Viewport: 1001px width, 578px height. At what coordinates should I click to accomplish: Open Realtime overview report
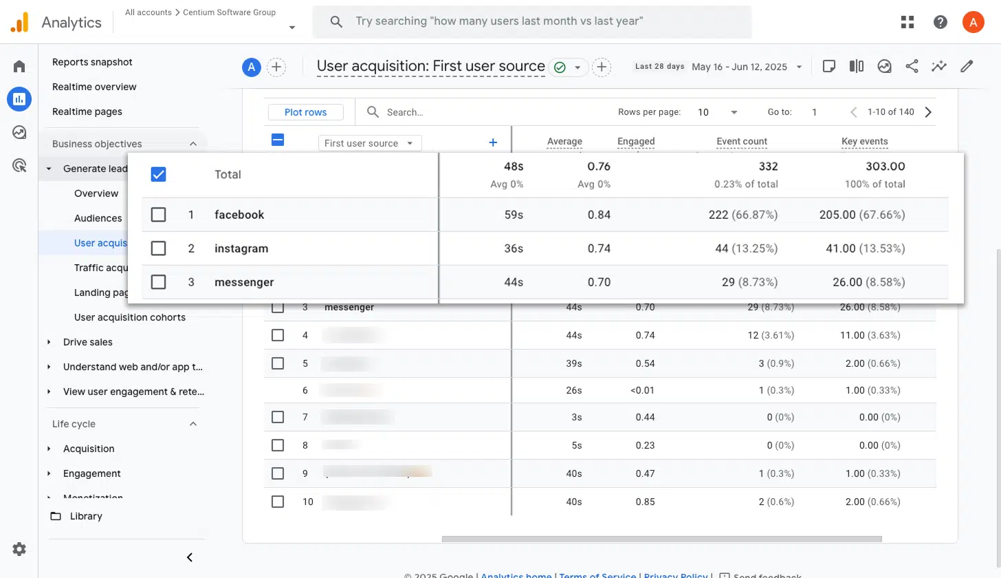point(94,87)
